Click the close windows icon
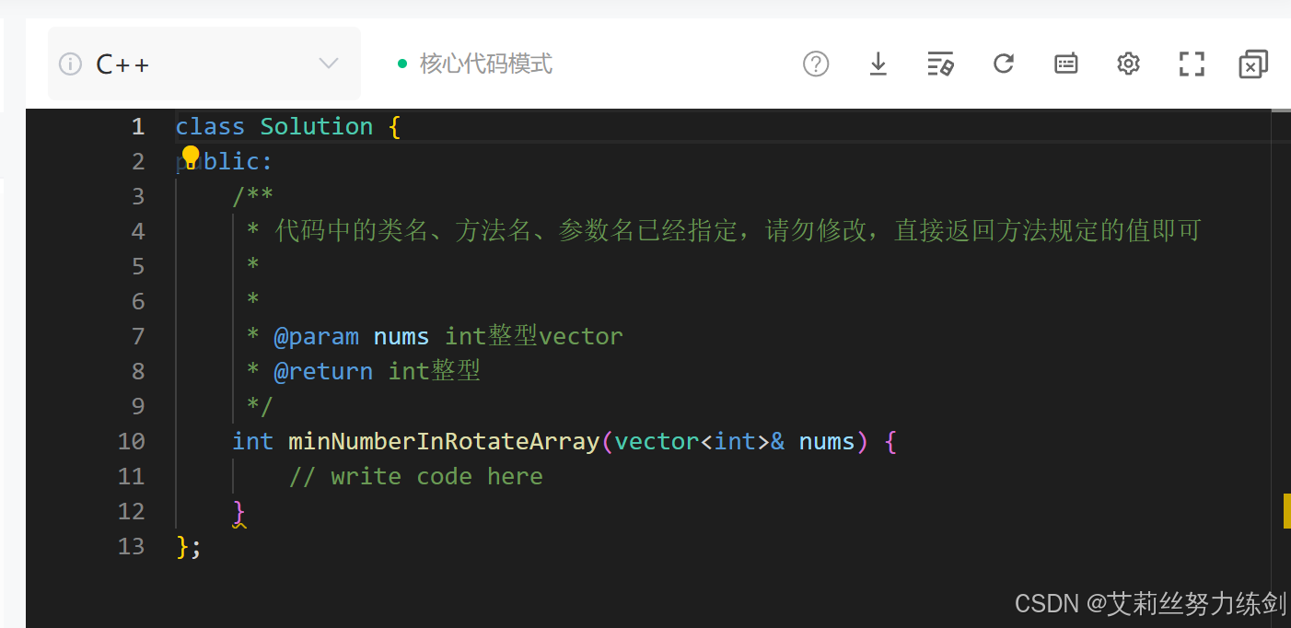 click(1253, 64)
